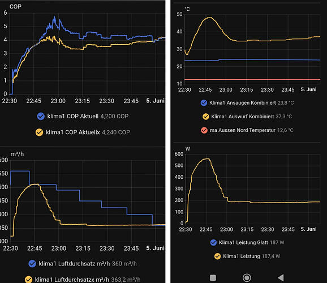Click the 5. Juni date label on airflow chart
The height and width of the screenshot is (283, 327).
pos(156,248)
